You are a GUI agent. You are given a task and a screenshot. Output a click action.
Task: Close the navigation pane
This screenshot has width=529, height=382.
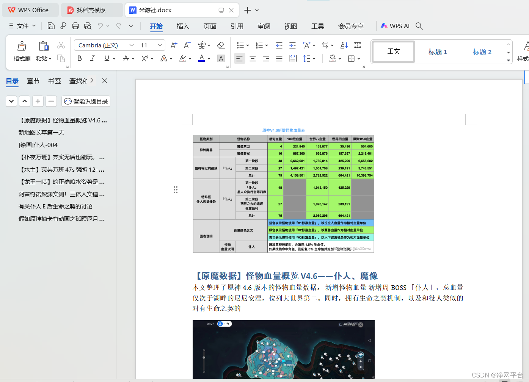pos(105,81)
